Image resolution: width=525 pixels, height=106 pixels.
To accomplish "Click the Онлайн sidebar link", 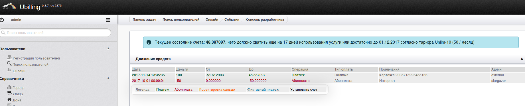I will coord(19,71).
